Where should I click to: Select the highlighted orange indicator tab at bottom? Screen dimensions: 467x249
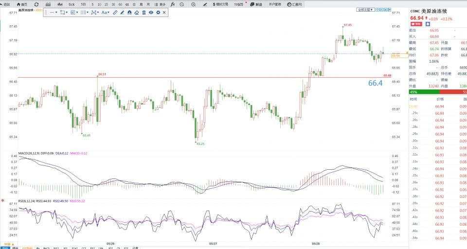pos(28,248)
